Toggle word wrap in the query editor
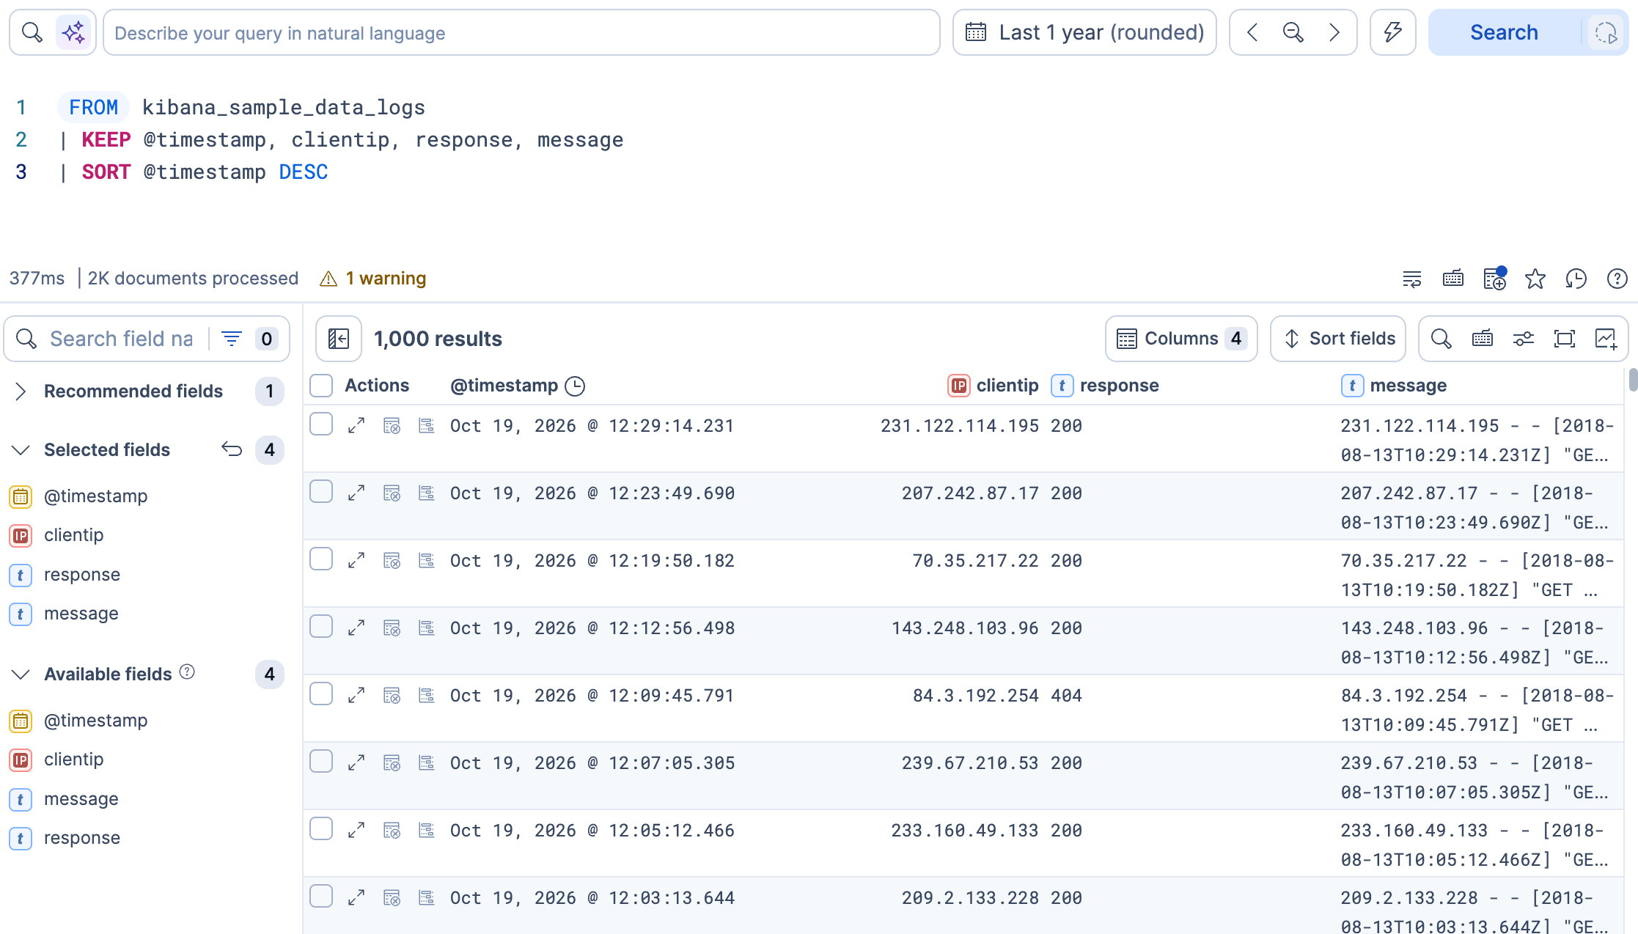Viewport: 1638px width, 934px height. 1412,279
